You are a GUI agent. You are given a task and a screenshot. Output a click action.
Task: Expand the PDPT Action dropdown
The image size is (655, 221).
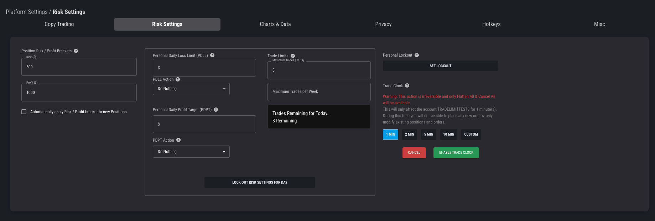191,152
